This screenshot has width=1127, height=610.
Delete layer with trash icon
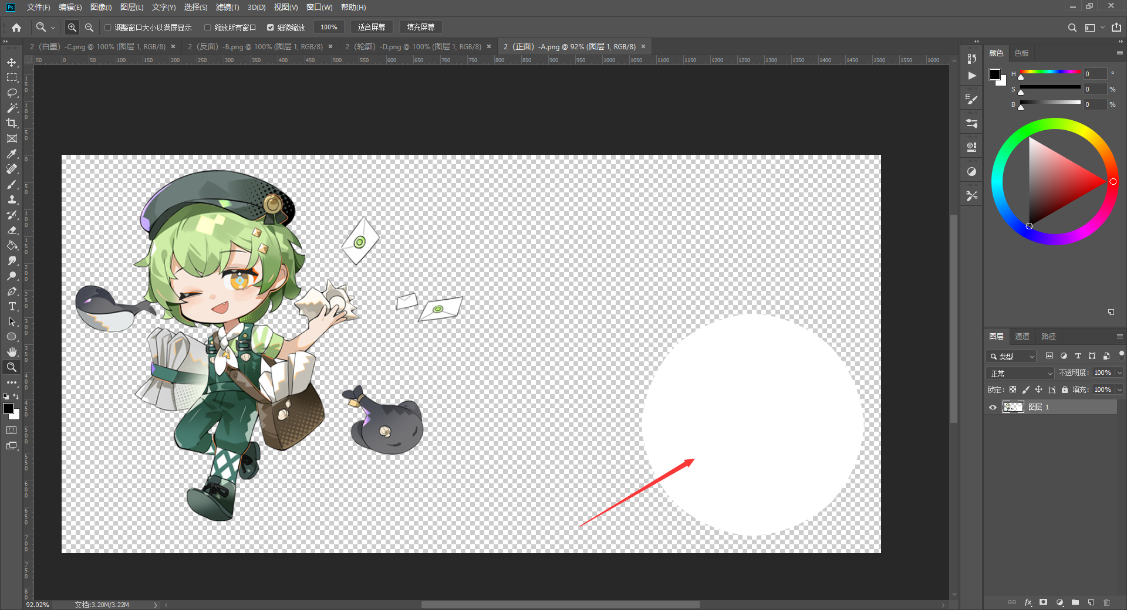point(1107,602)
